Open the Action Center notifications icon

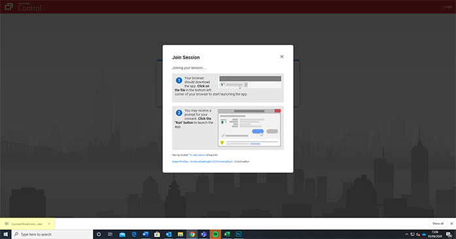click(449, 234)
